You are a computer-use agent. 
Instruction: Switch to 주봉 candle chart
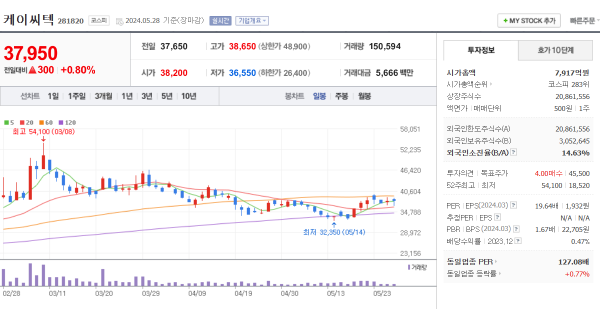pos(341,96)
